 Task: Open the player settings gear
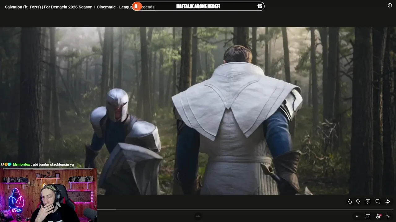pyautogui.click(x=378, y=216)
